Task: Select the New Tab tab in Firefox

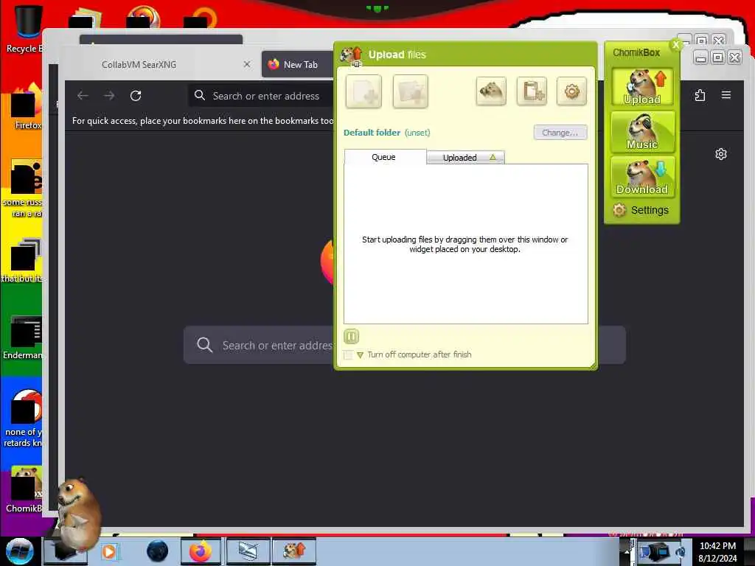Action: [298, 65]
